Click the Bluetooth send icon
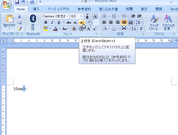Image resolution: width=178 pixels, height=135 pixels. [x=33, y=22]
